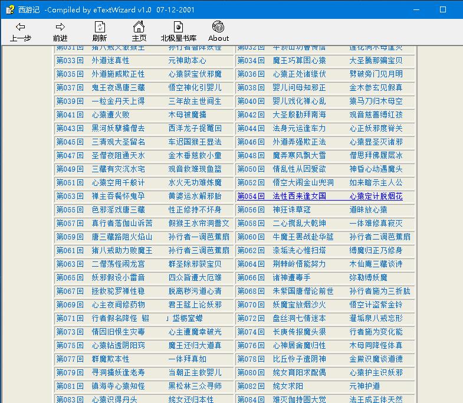Open 北极星书库 library icon

point(178,27)
